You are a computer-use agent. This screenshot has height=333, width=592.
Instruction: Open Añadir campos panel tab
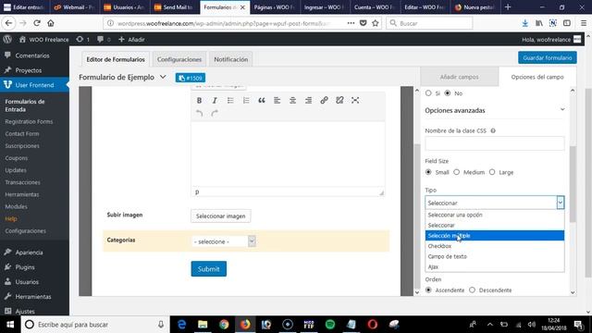(459, 77)
